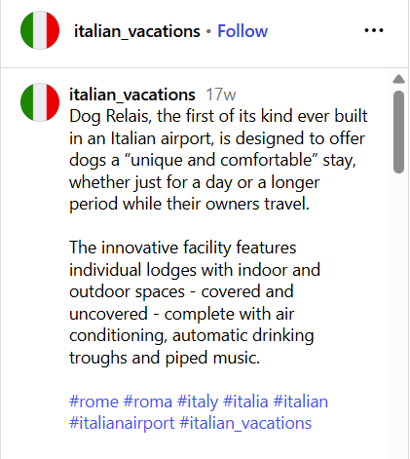This screenshot has width=410, height=459.
Task: Follow the italian_vacations account
Action: coord(242,31)
